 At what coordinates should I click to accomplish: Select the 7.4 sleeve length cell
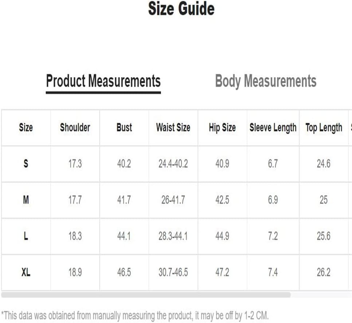(x=273, y=272)
